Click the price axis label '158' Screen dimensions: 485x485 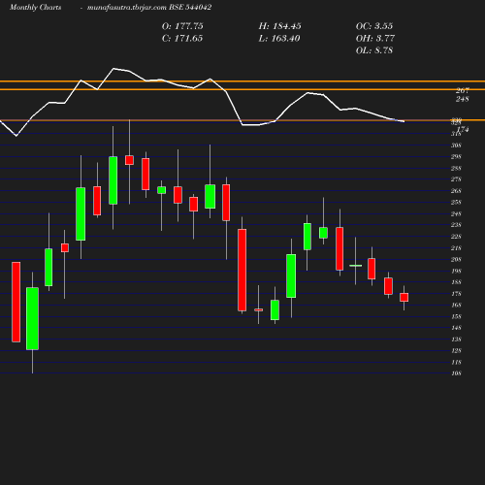tap(456, 316)
